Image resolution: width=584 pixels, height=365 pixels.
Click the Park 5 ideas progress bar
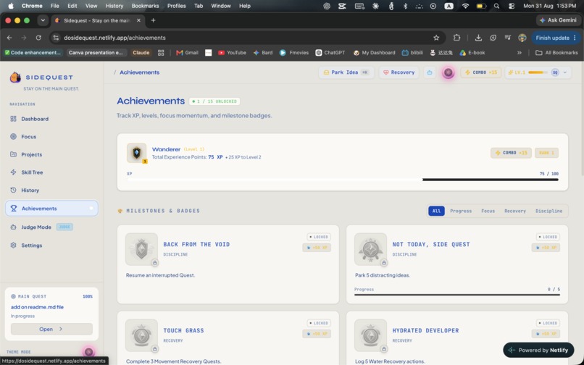457,295
